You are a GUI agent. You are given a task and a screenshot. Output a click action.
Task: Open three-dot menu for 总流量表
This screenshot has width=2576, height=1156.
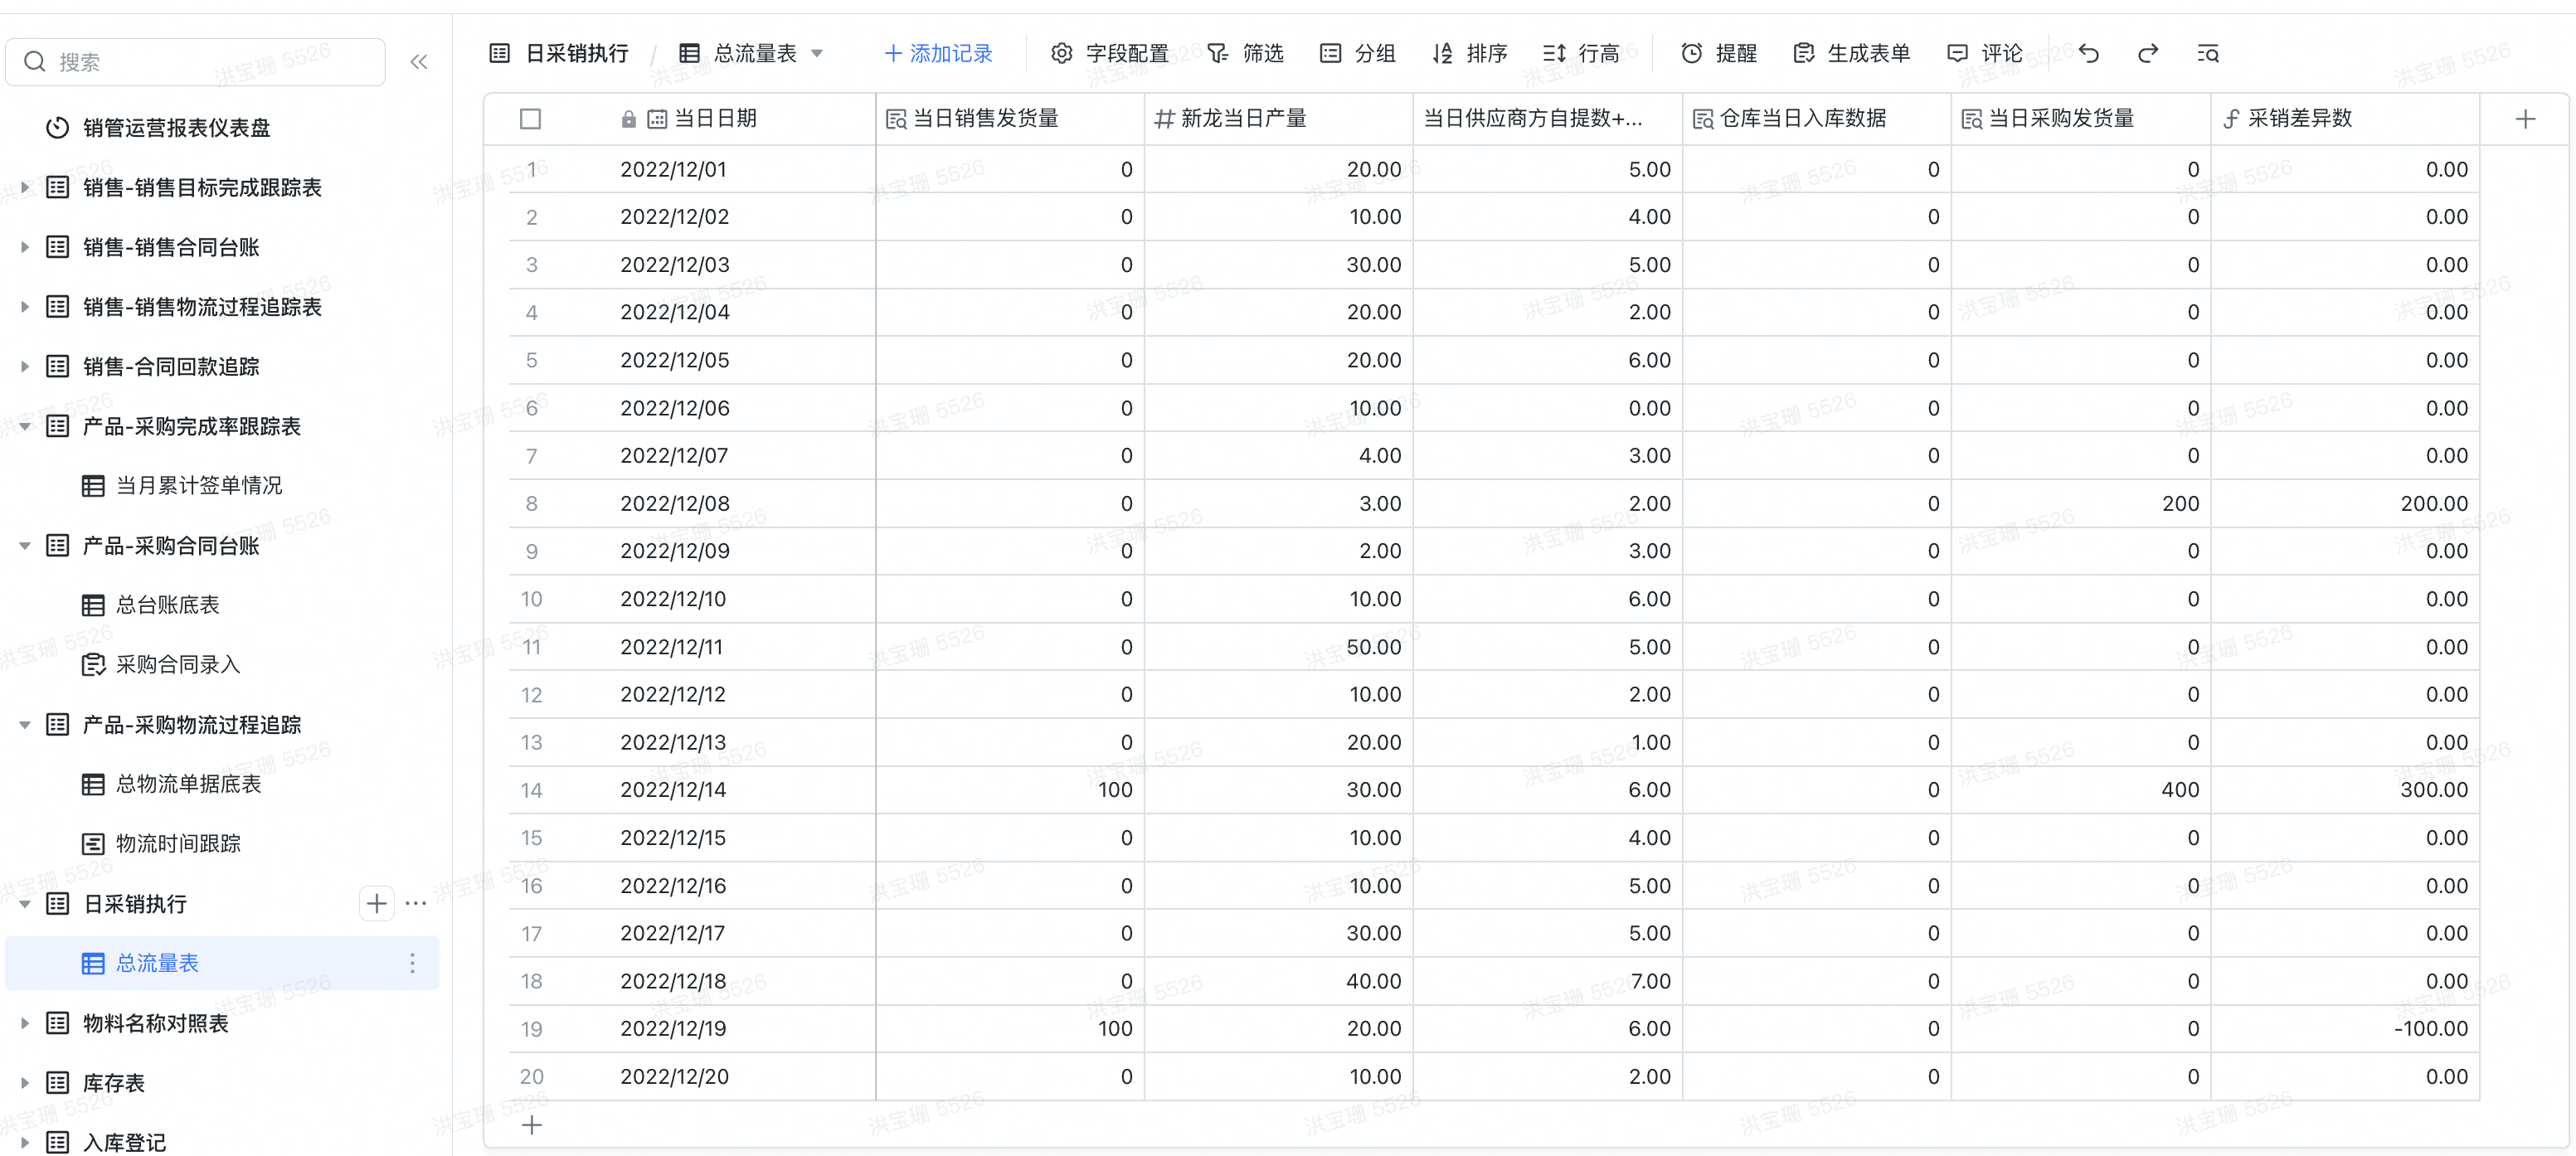[x=412, y=963]
